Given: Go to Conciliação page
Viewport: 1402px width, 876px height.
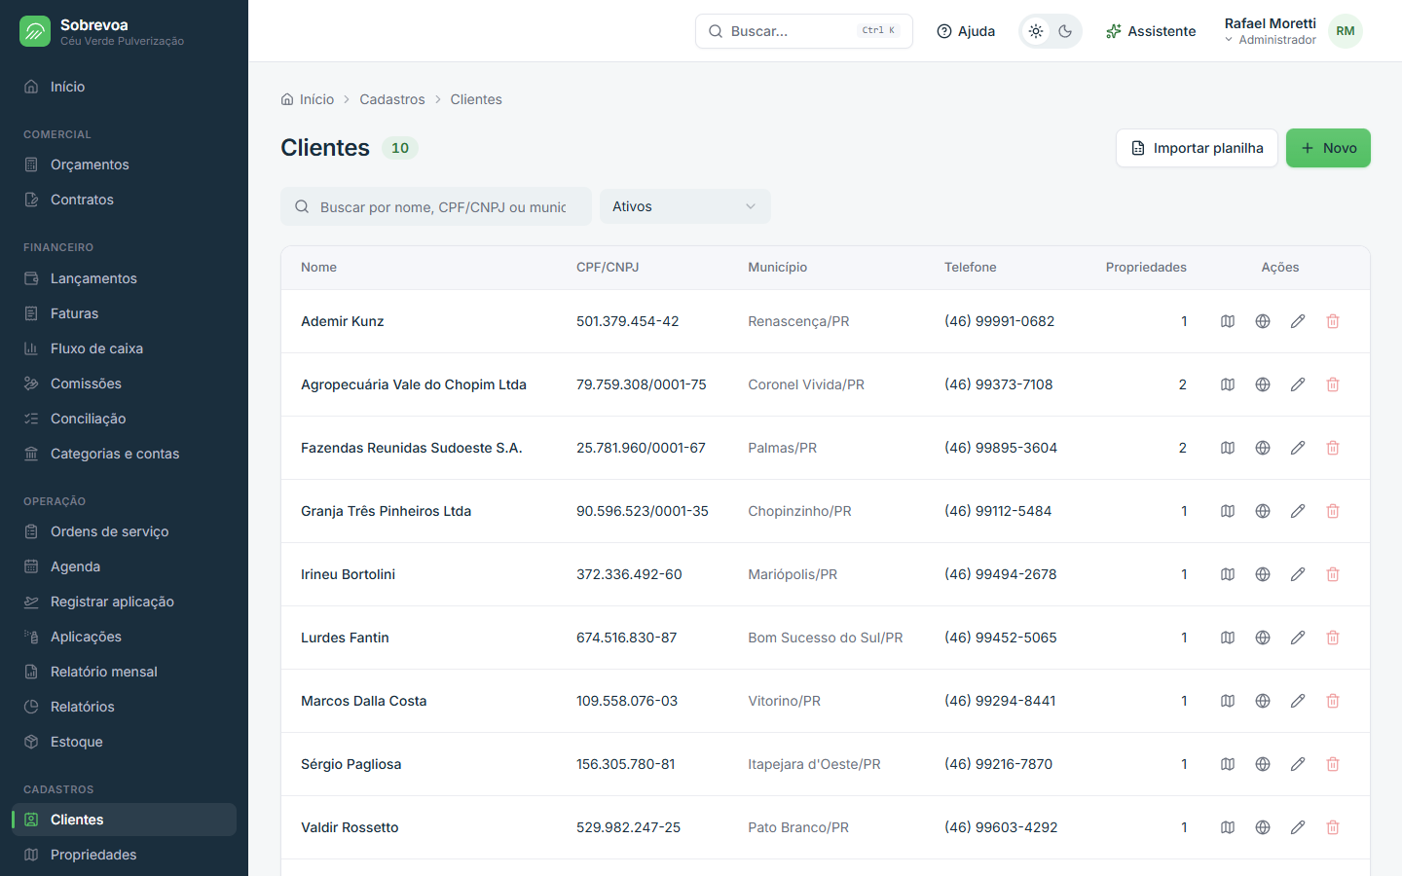Looking at the screenshot, I should click(124, 419).
